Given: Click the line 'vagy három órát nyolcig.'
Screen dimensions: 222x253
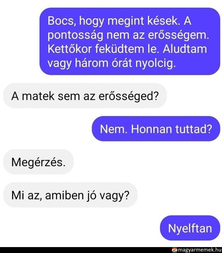Looking at the screenshot, I should (x=111, y=63).
